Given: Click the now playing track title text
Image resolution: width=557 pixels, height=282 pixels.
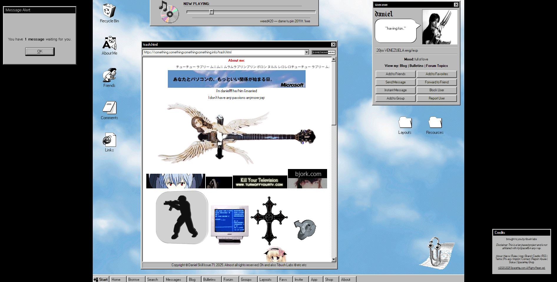Looking at the screenshot, I should click(x=285, y=21).
